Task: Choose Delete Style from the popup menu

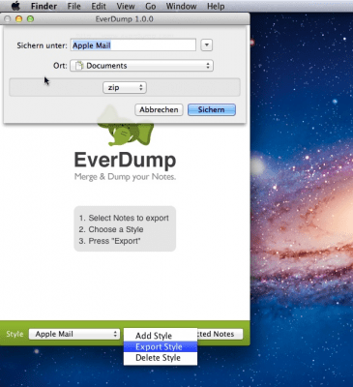Action: pyautogui.click(x=161, y=358)
